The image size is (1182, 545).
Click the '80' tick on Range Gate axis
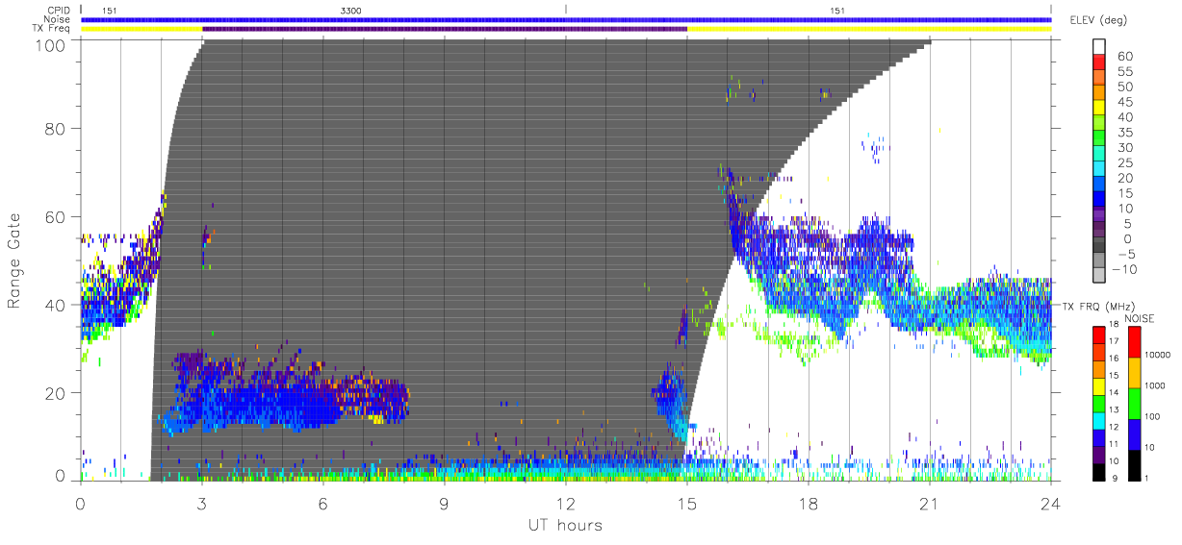pyautogui.click(x=57, y=128)
